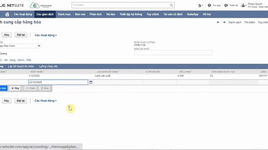The width and height of the screenshot is (268, 150).
Task: Click the Danh sách link
Action: click(235, 22)
